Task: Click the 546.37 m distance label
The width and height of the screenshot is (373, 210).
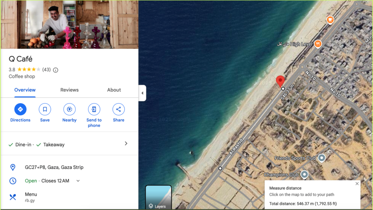Action: (287, 92)
